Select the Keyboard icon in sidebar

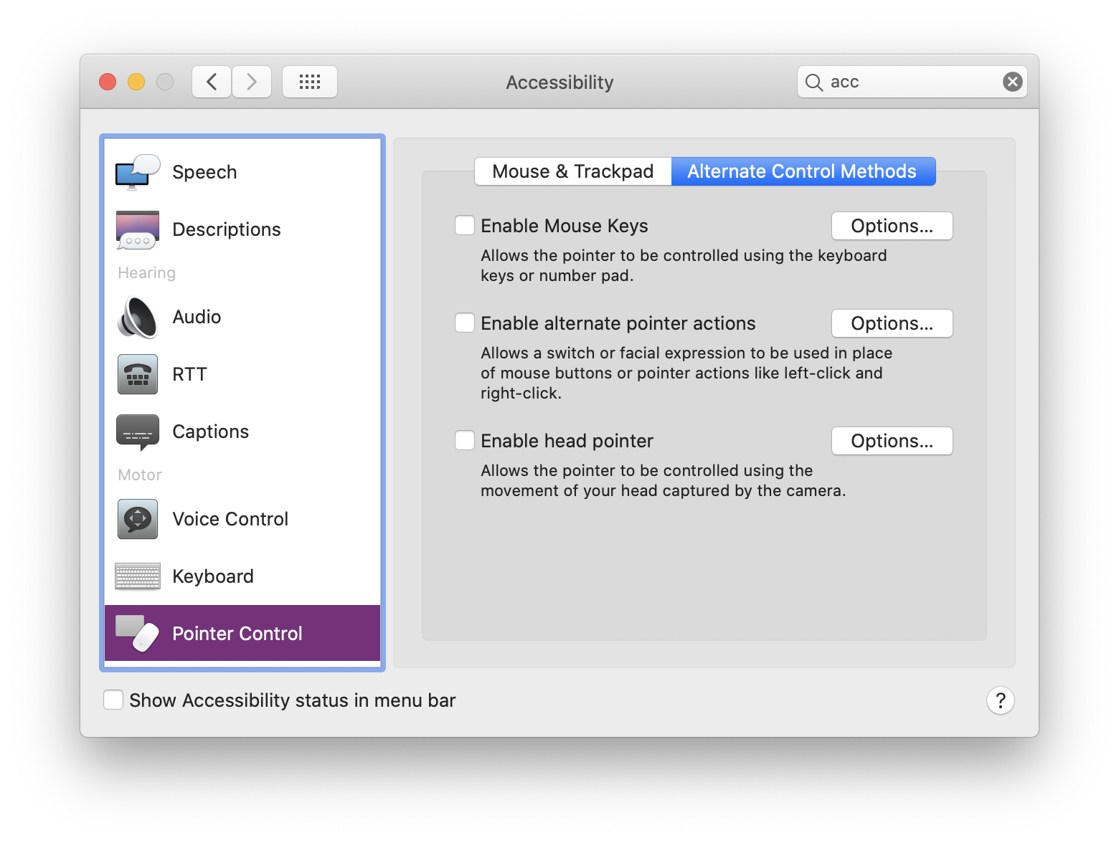(x=138, y=576)
